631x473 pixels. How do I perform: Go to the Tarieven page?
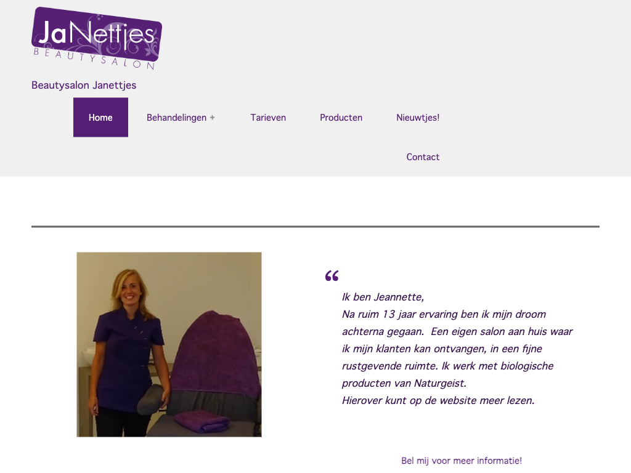click(x=268, y=118)
